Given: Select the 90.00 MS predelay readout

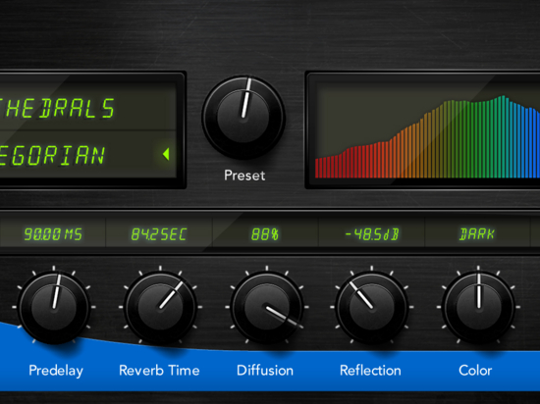Looking at the screenshot, I should tap(53, 234).
